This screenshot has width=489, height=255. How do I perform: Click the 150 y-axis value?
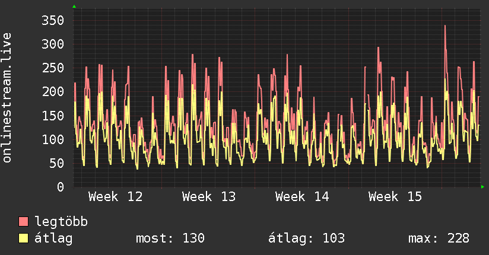53,116
